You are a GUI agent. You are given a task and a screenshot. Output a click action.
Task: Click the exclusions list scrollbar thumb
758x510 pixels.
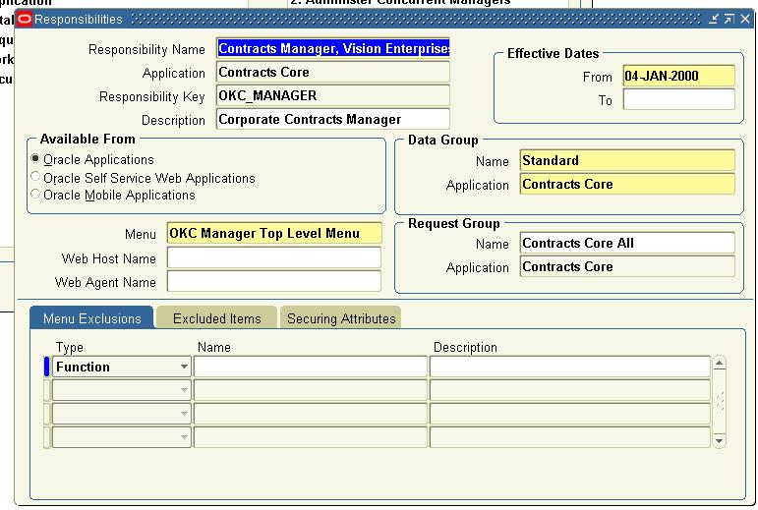click(x=720, y=402)
